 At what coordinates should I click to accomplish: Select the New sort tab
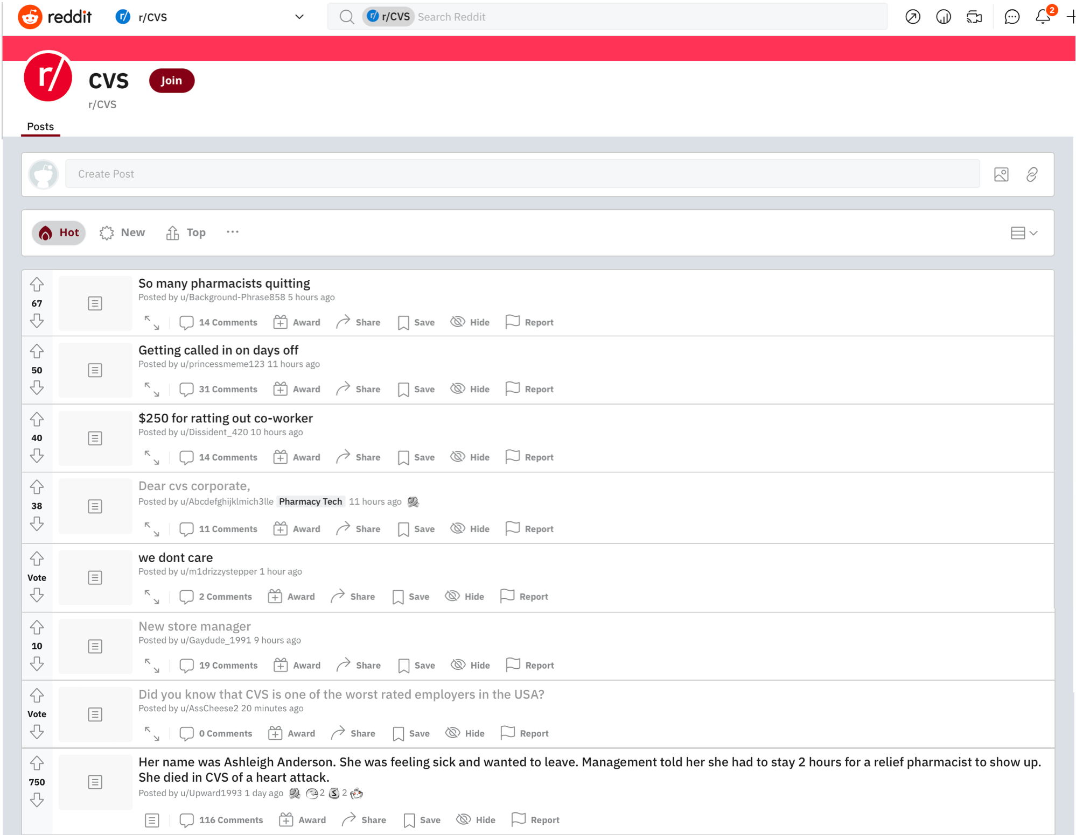[123, 233]
